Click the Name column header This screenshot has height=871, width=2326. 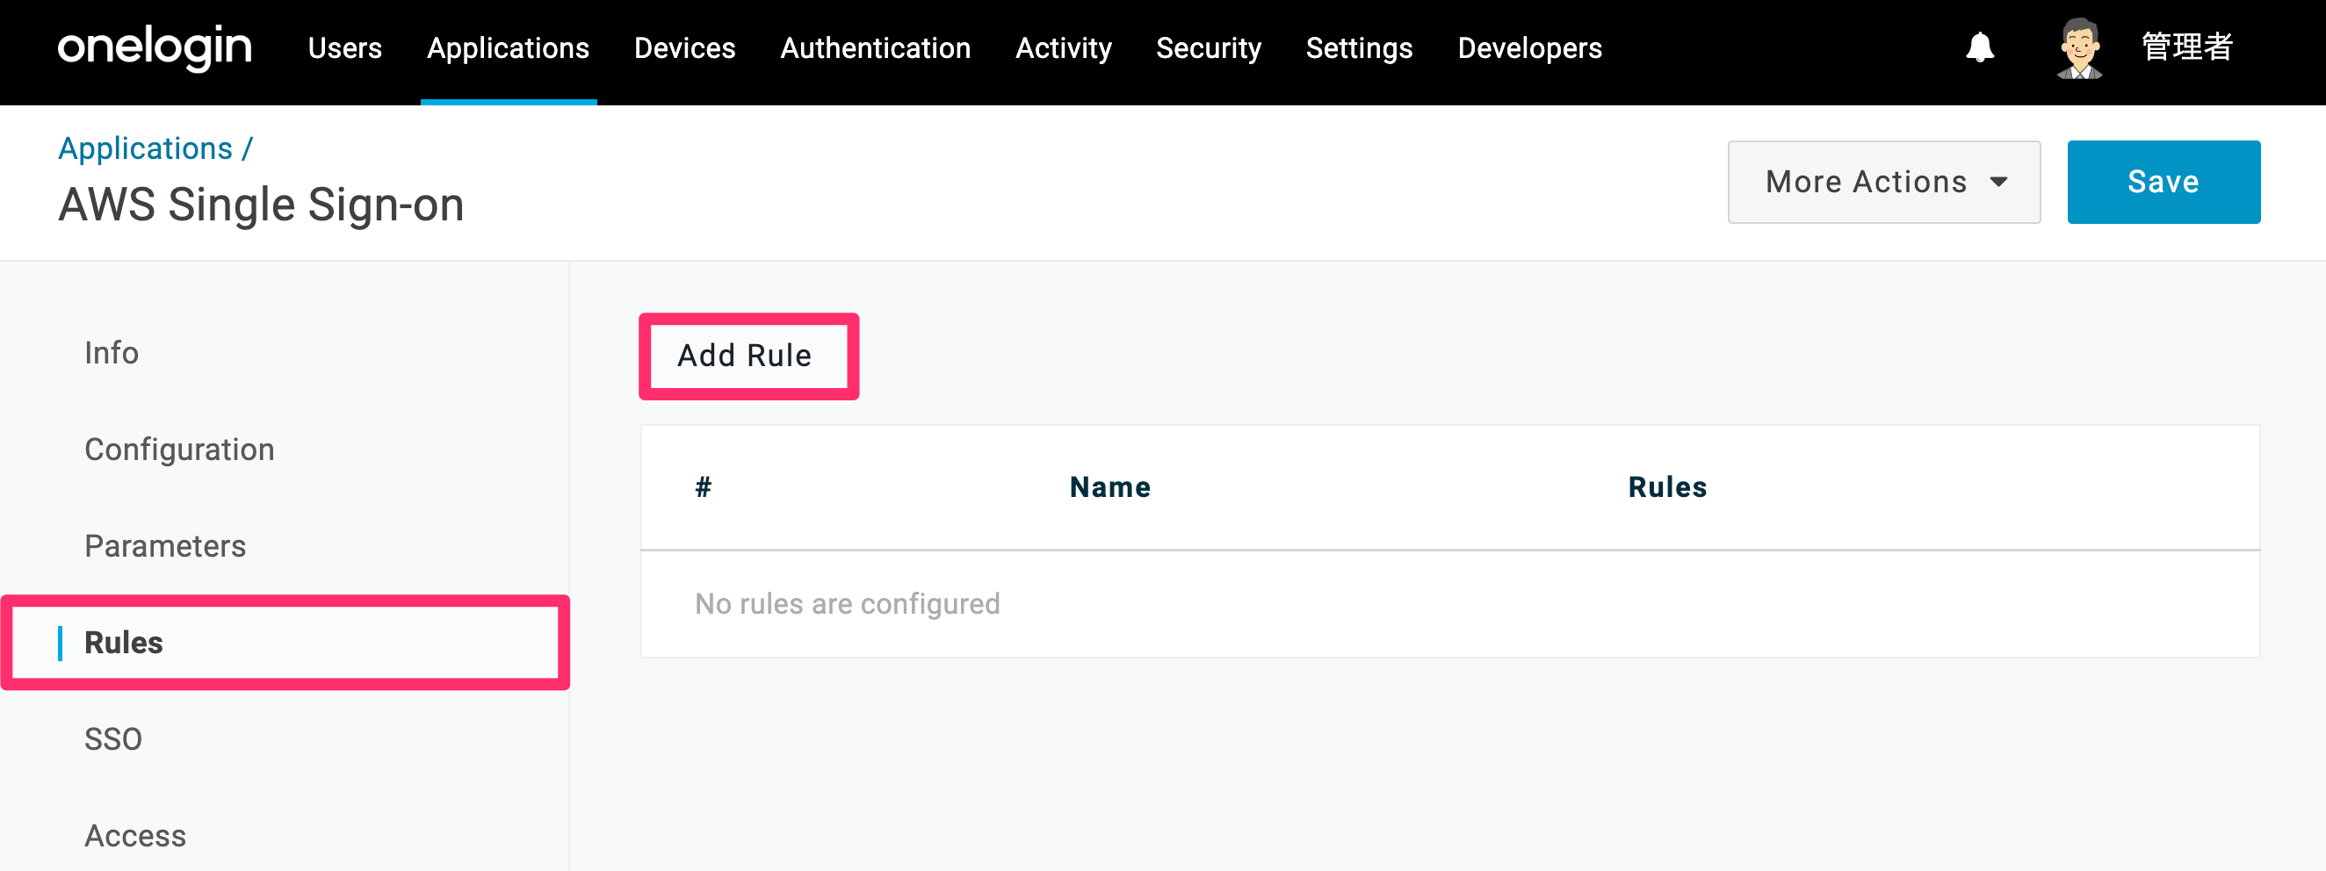pyautogui.click(x=1109, y=487)
